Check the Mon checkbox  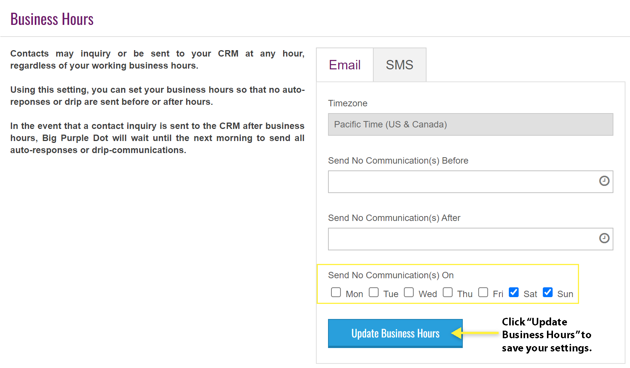(336, 293)
